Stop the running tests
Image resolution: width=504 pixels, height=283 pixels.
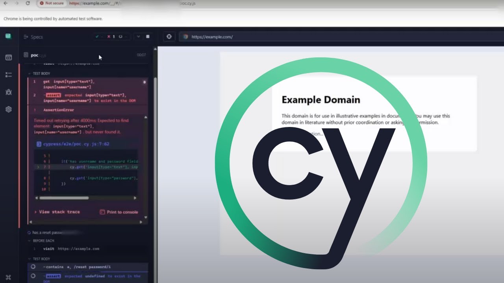point(148,37)
